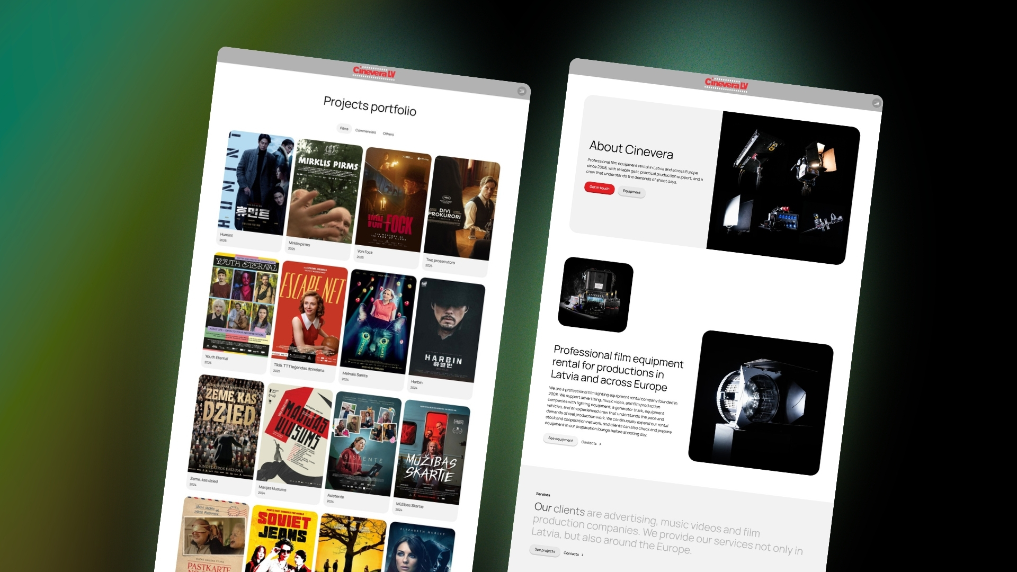Image resolution: width=1017 pixels, height=572 pixels.
Task: Follow the Contacts link beside See projects
Action: [x=573, y=554]
